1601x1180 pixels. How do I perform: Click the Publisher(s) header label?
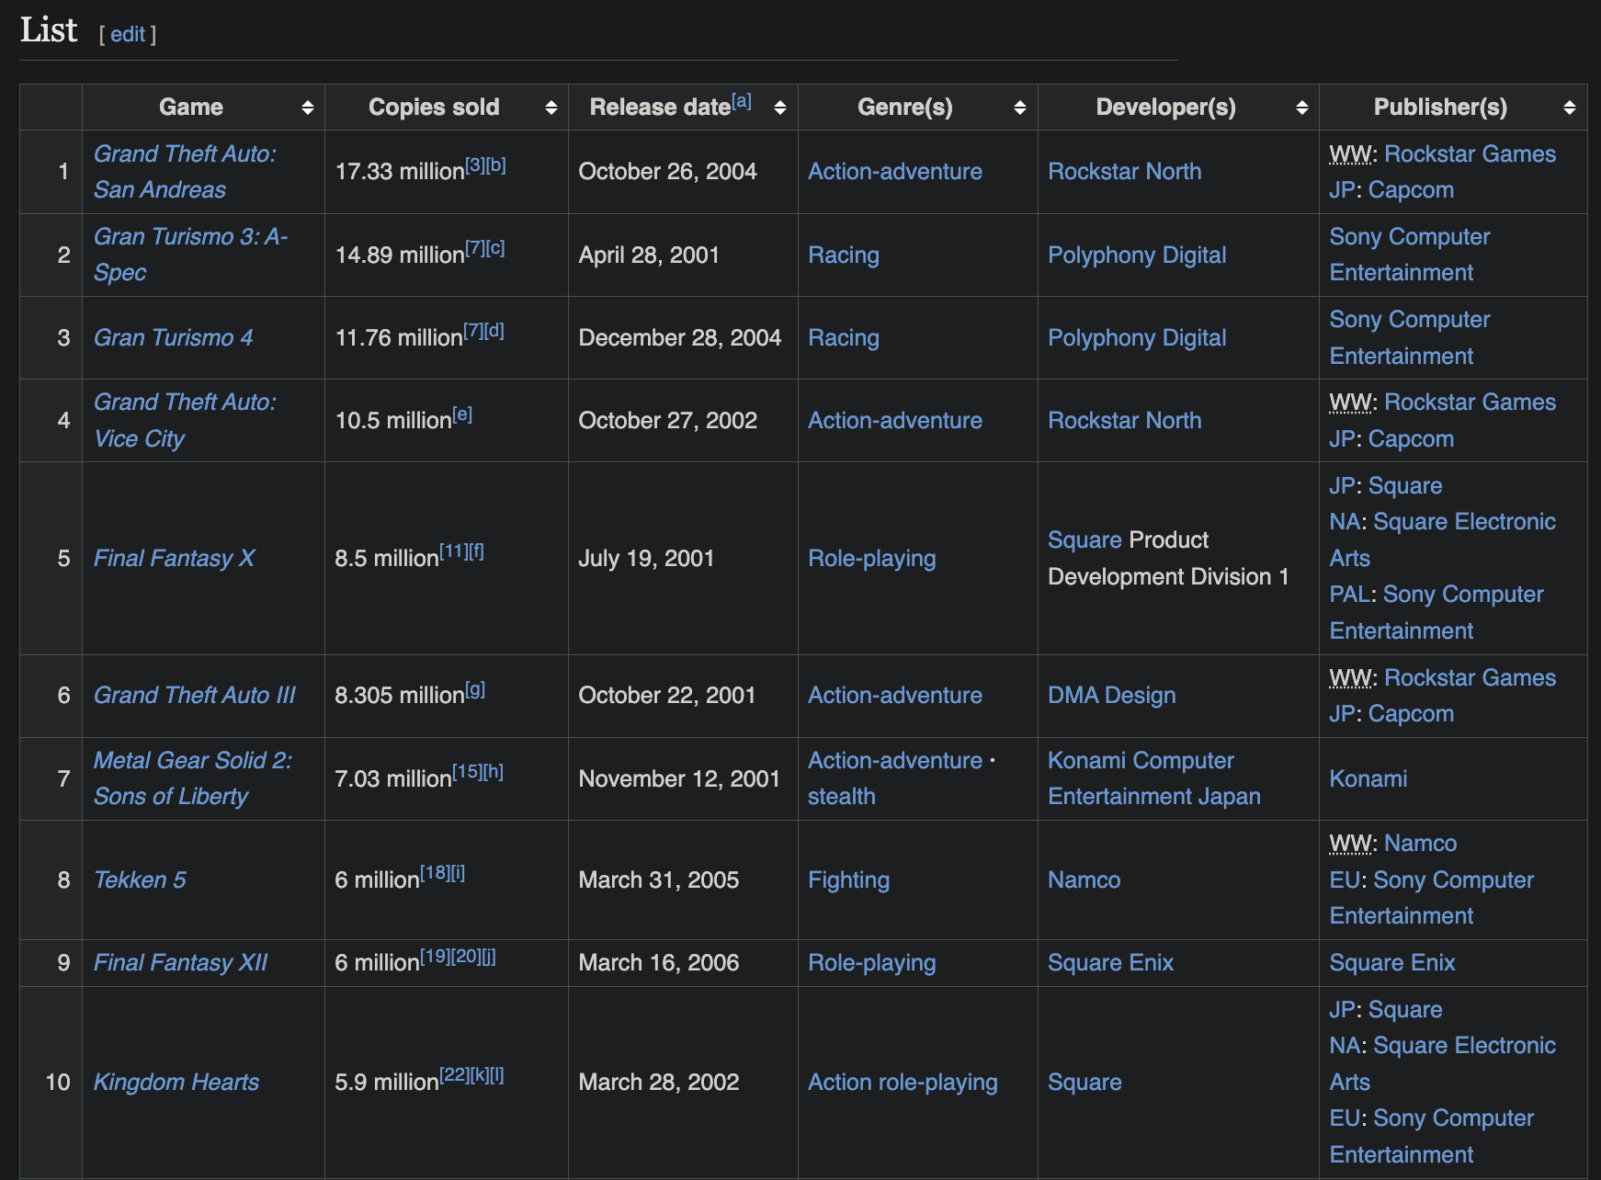pyautogui.click(x=1440, y=108)
